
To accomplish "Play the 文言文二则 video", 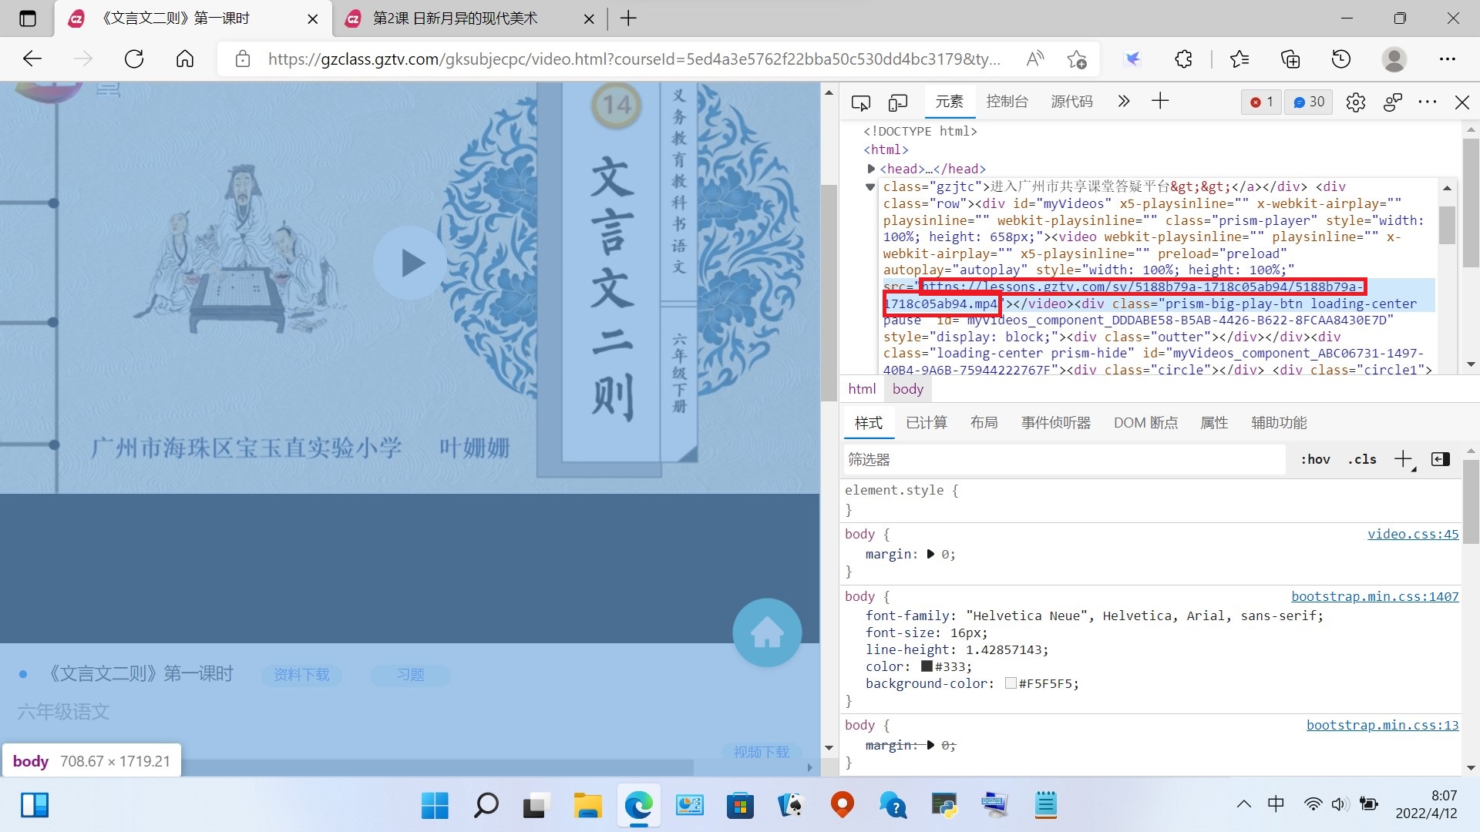I will (410, 263).
